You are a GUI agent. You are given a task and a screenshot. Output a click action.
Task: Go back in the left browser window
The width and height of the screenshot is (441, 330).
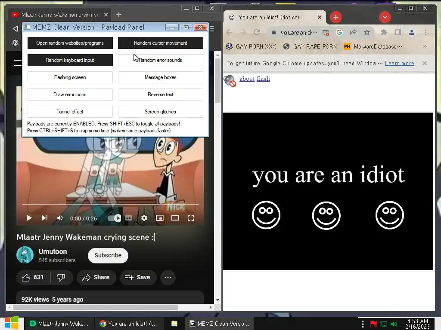pyautogui.click(x=16, y=29)
